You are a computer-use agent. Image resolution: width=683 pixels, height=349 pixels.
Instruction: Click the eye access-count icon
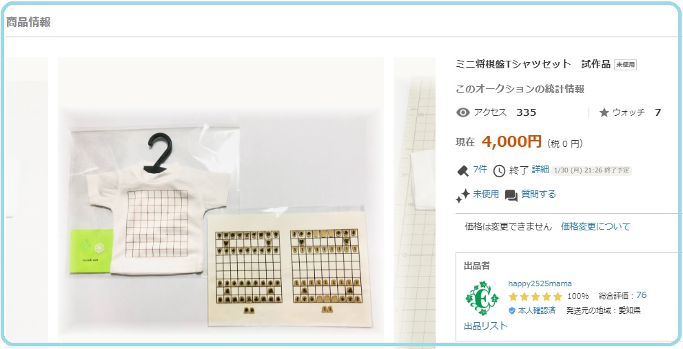[462, 113]
